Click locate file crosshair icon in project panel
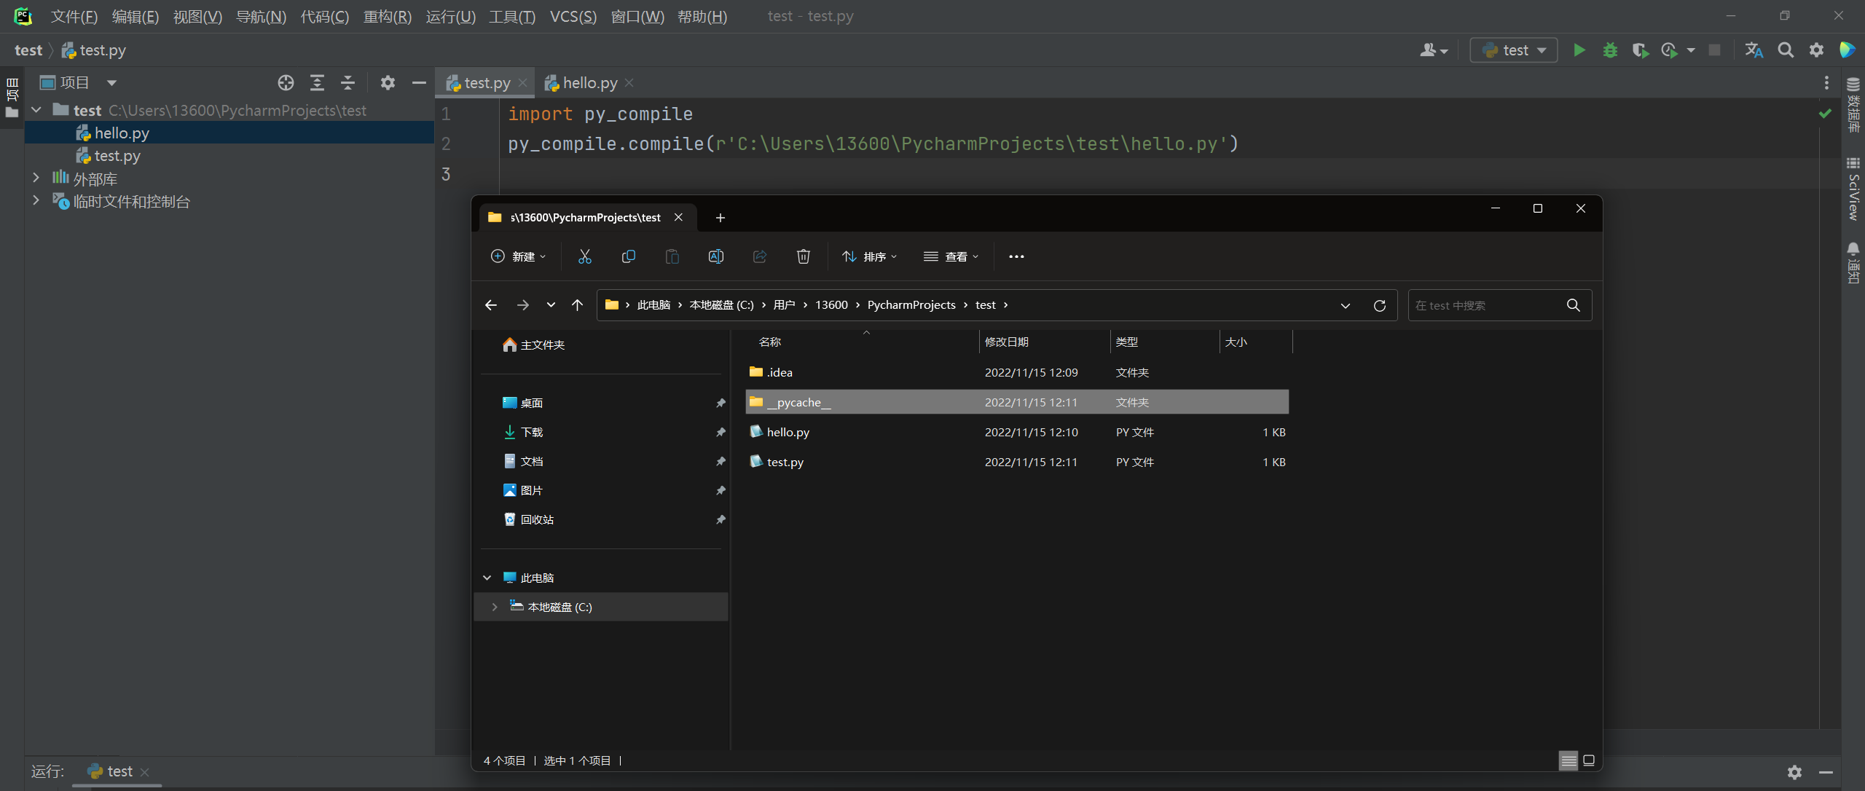 [x=286, y=83]
